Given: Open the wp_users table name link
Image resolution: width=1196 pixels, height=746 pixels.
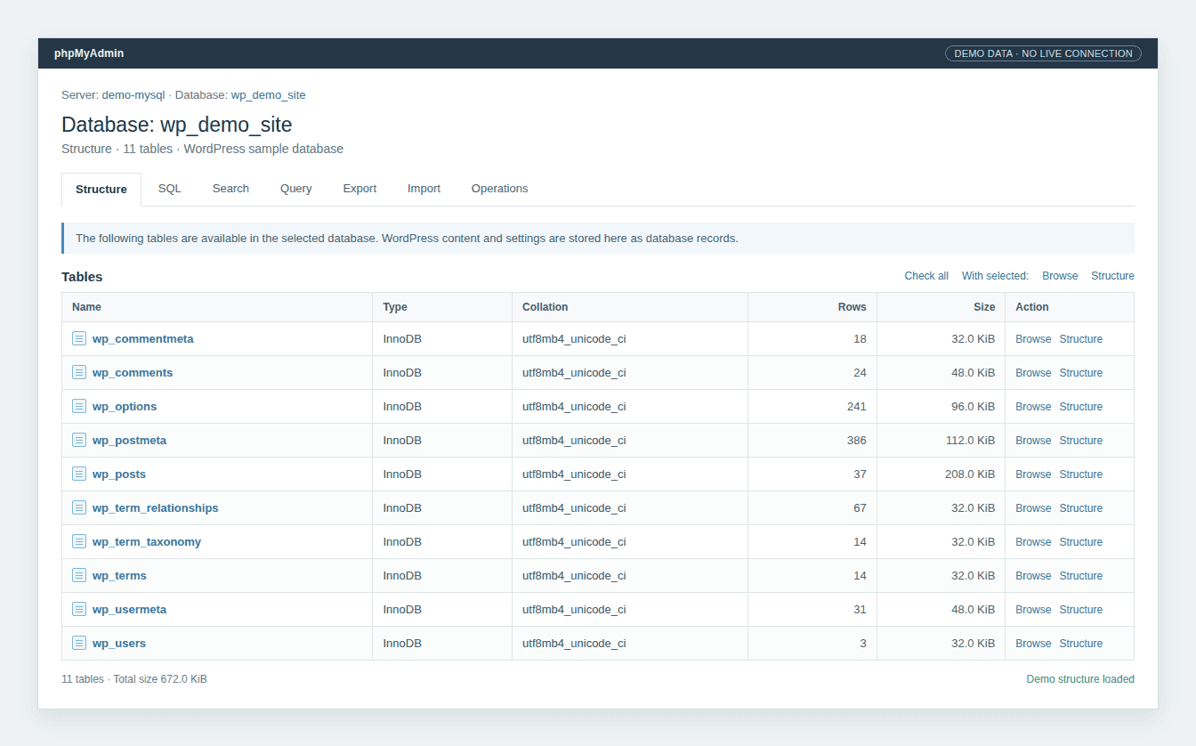Looking at the screenshot, I should [x=119, y=643].
